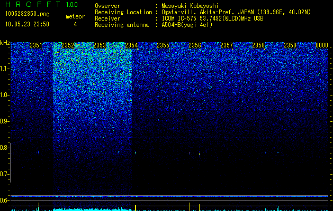Click the 0.9 kHz axis label
333x211 pixels.
click(4, 121)
